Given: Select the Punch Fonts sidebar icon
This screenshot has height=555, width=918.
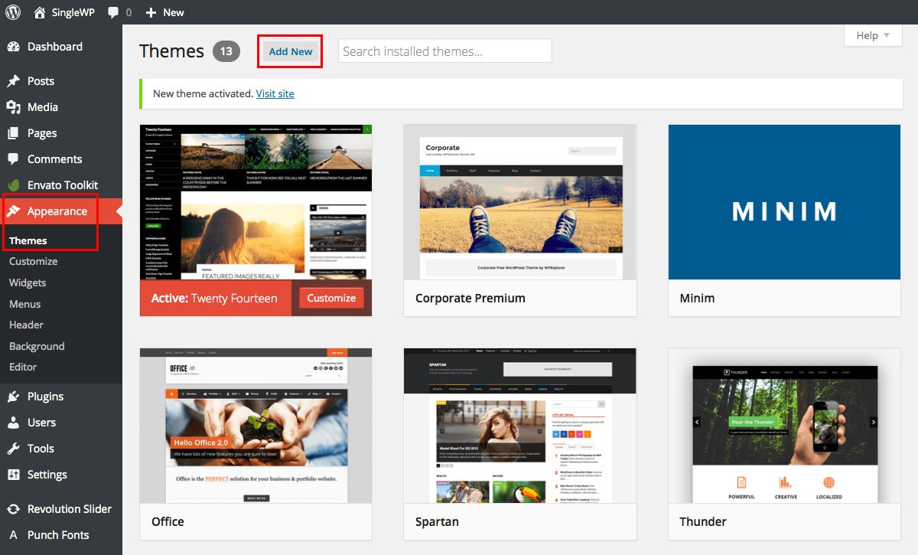Looking at the screenshot, I should tap(15, 534).
